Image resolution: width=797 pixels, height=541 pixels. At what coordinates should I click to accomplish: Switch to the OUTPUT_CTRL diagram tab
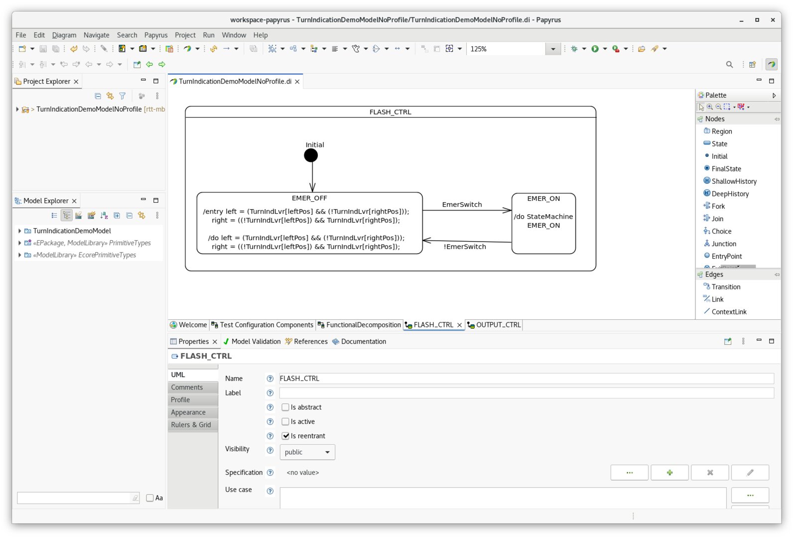pyautogui.click(x=494, y=325)
